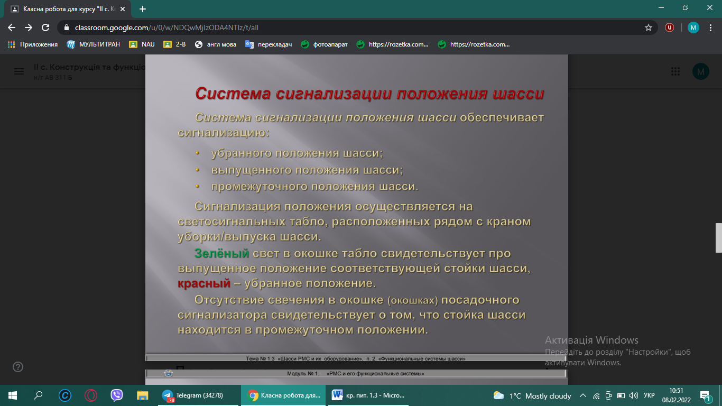Click the browser forward arrow

[x=29, y=27]
